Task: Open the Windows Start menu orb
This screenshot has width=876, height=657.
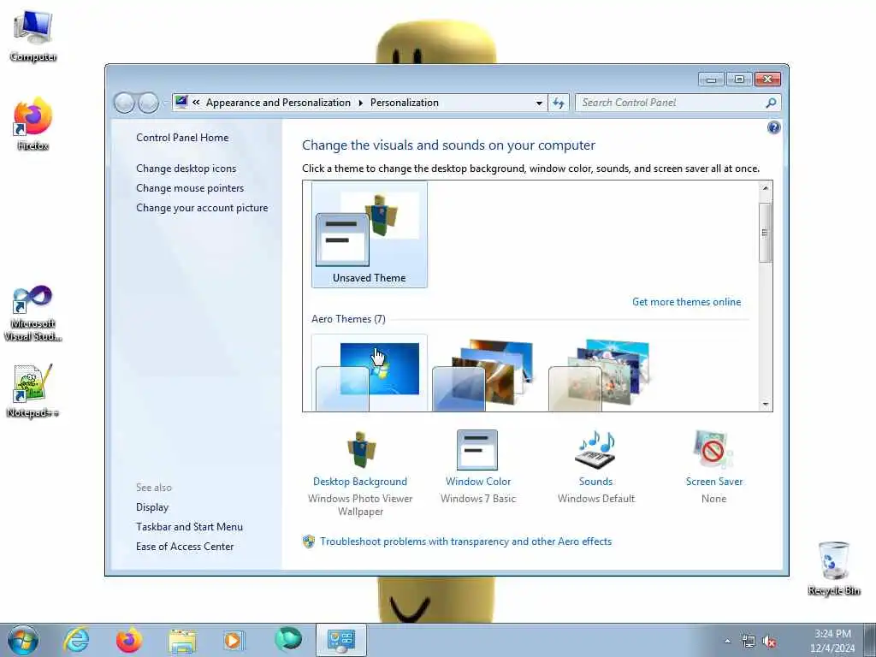Action: coord(23,640)
